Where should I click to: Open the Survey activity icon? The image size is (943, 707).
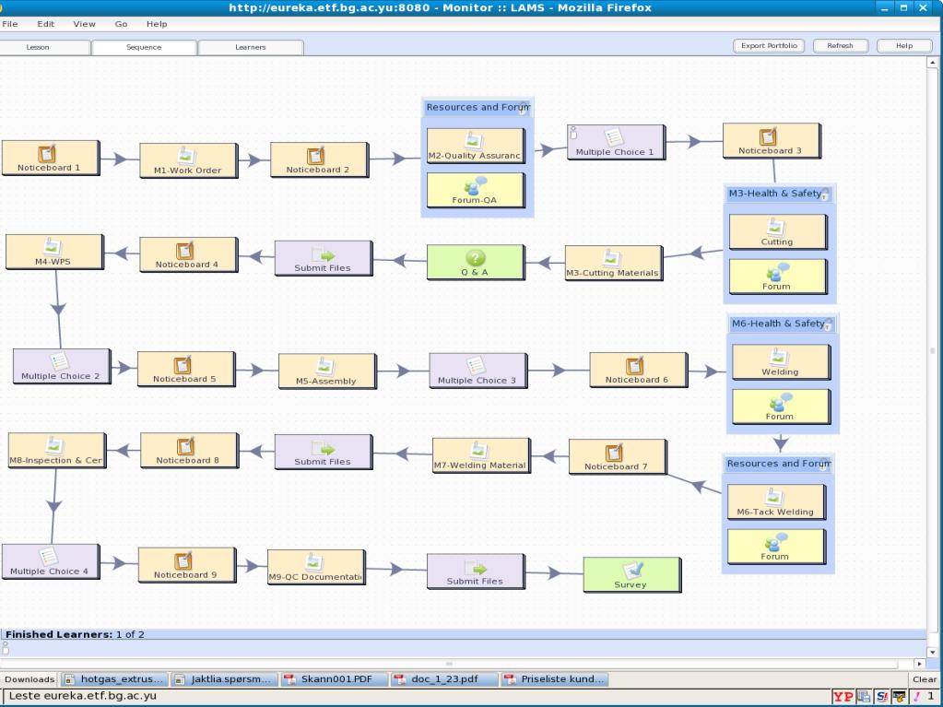click(x=631, y=571)
